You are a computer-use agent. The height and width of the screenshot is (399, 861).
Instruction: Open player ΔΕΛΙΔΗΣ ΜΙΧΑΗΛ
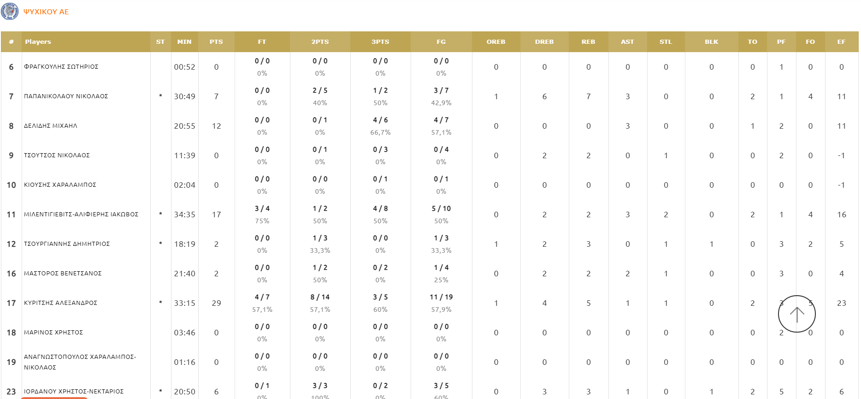point(51,126)
